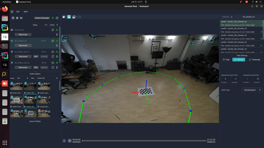Collapse the Video Gallery section header
The height and width of the screenshot is (148, 264).
35,74
